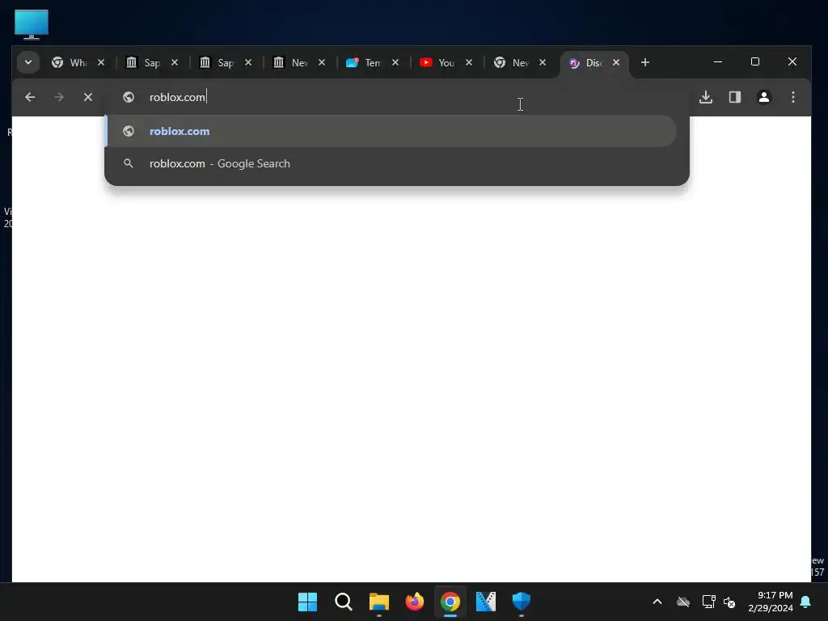Go back to previous page
828x621 pixels.
(x=30, y=97)
